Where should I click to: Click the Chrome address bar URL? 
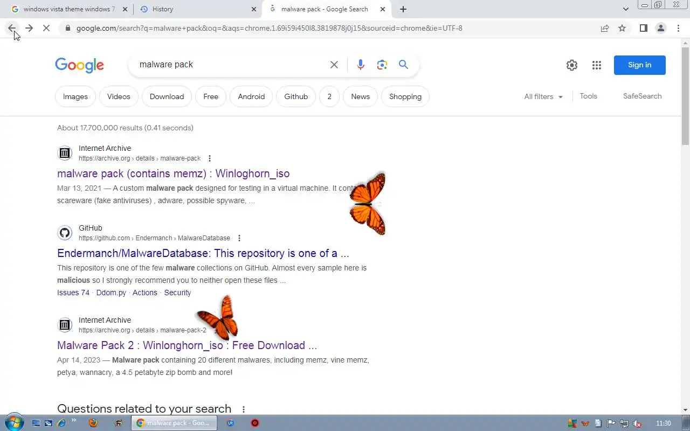pos(270,28)
